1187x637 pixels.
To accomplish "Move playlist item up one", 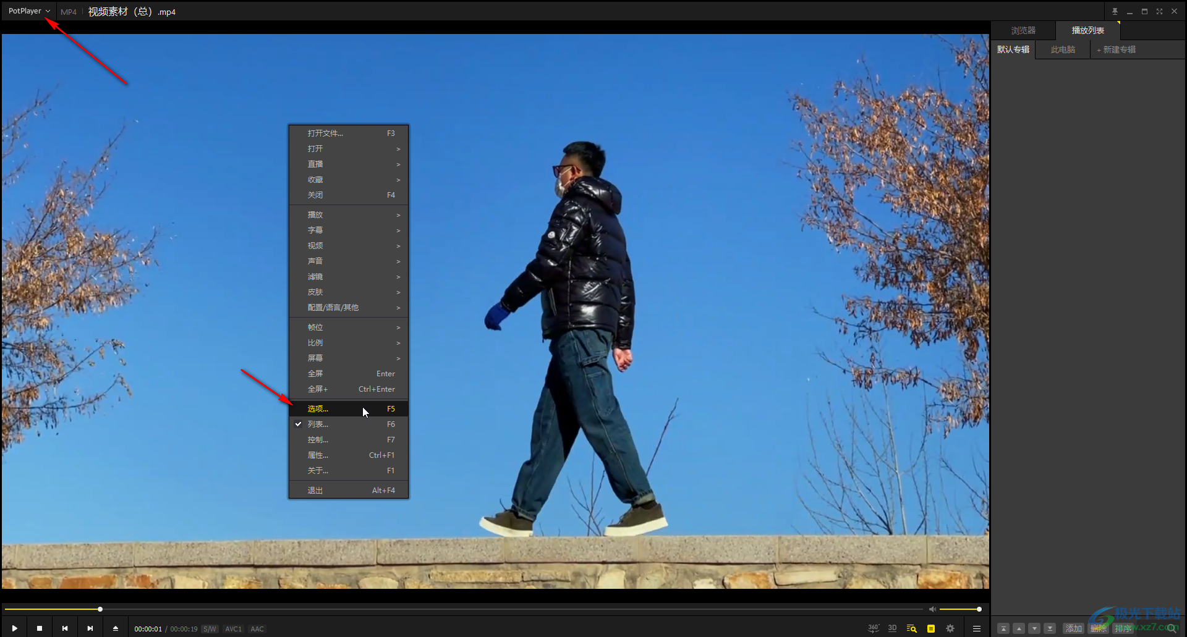I will (1019, 628).
